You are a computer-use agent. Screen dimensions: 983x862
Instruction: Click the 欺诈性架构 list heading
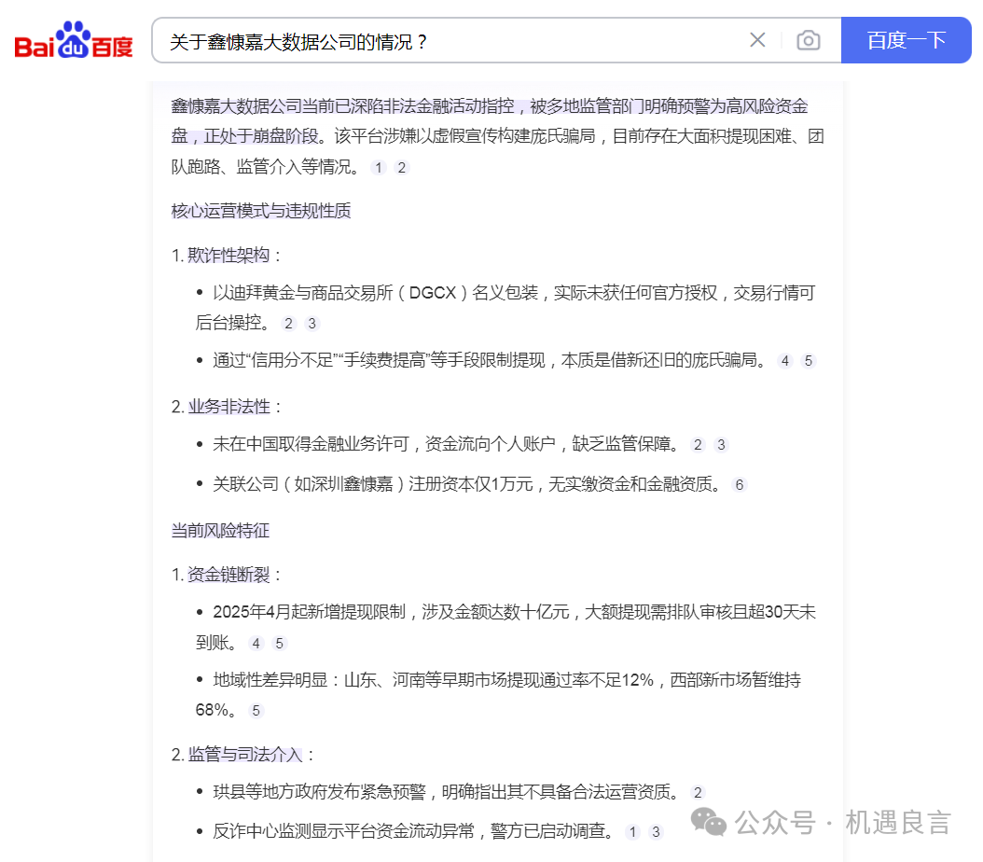228,256
